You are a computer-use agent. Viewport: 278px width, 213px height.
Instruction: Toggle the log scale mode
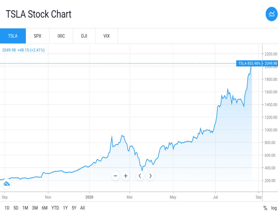(274, 208)
